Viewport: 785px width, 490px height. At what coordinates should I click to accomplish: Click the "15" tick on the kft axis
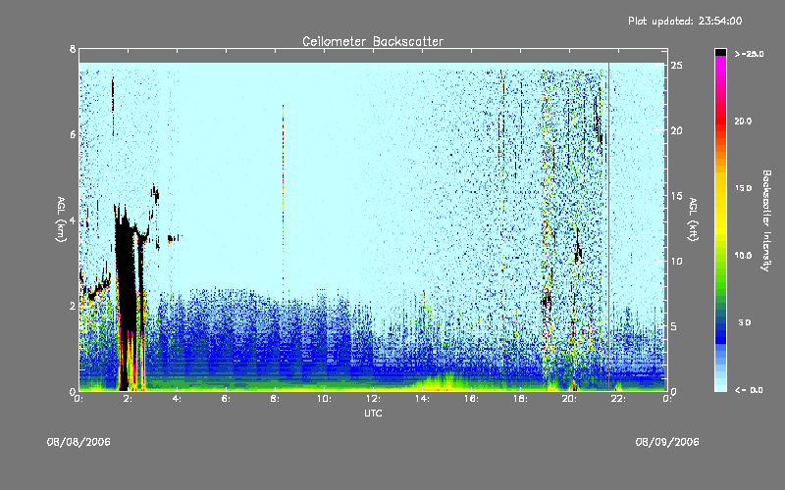pos(677,196)
